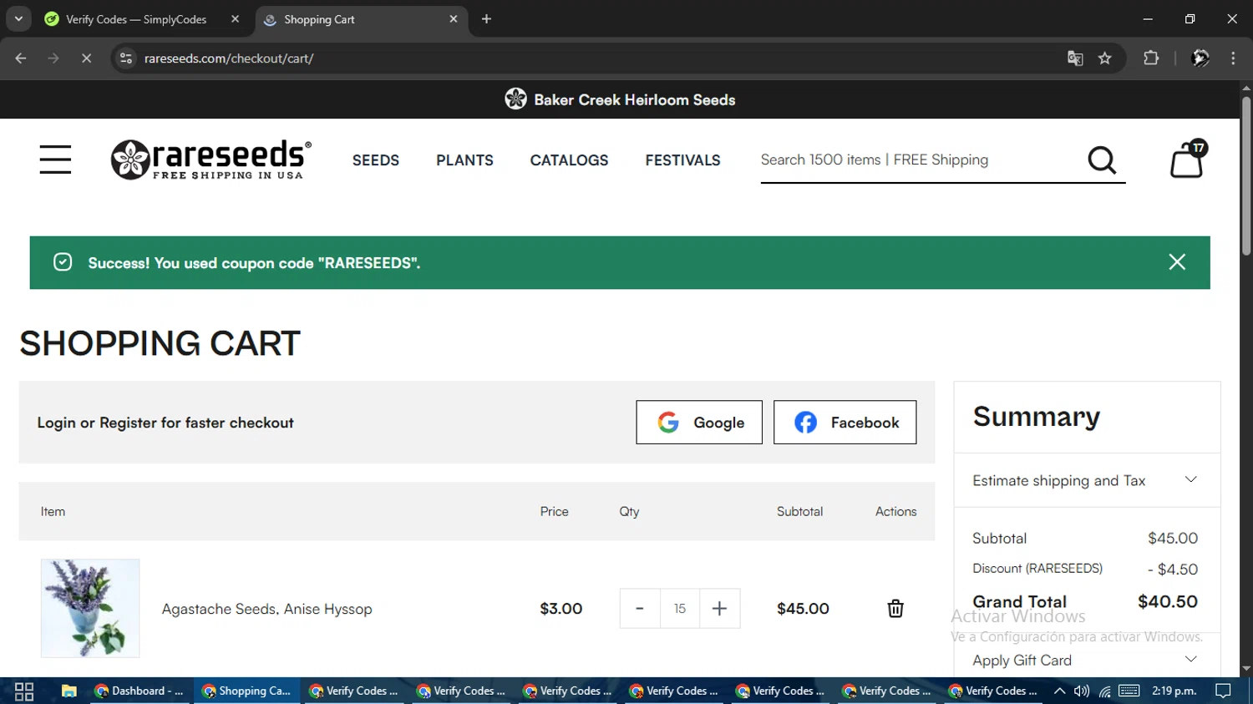The height and width of the screenshot is (704, 1253).
Task: Open the touch keyboard tray icon
Action: click(1129, 691)
